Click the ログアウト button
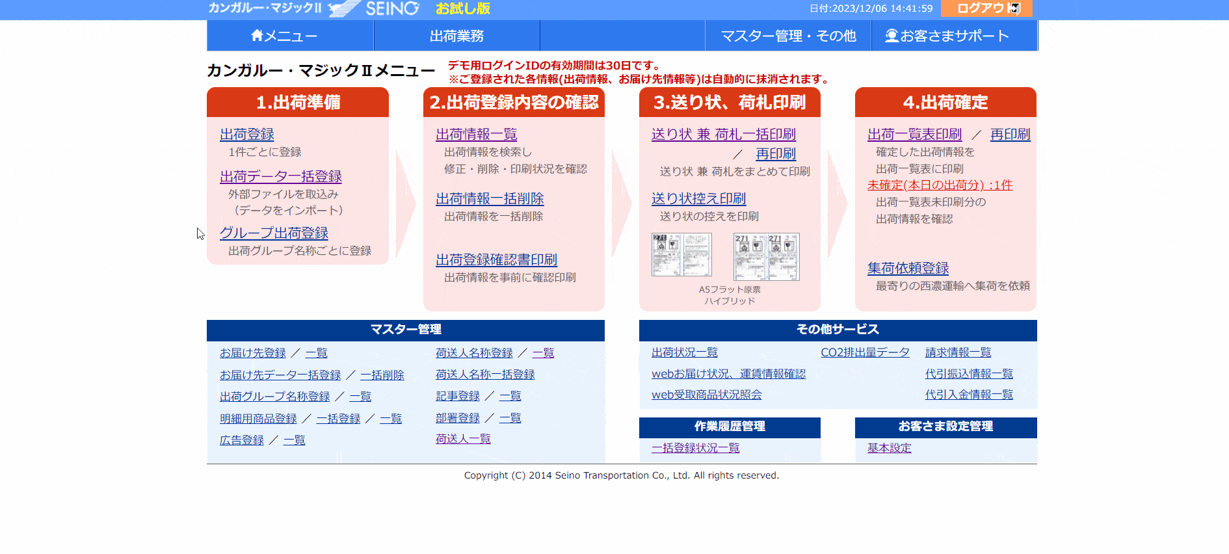 (x=986, y=8)
